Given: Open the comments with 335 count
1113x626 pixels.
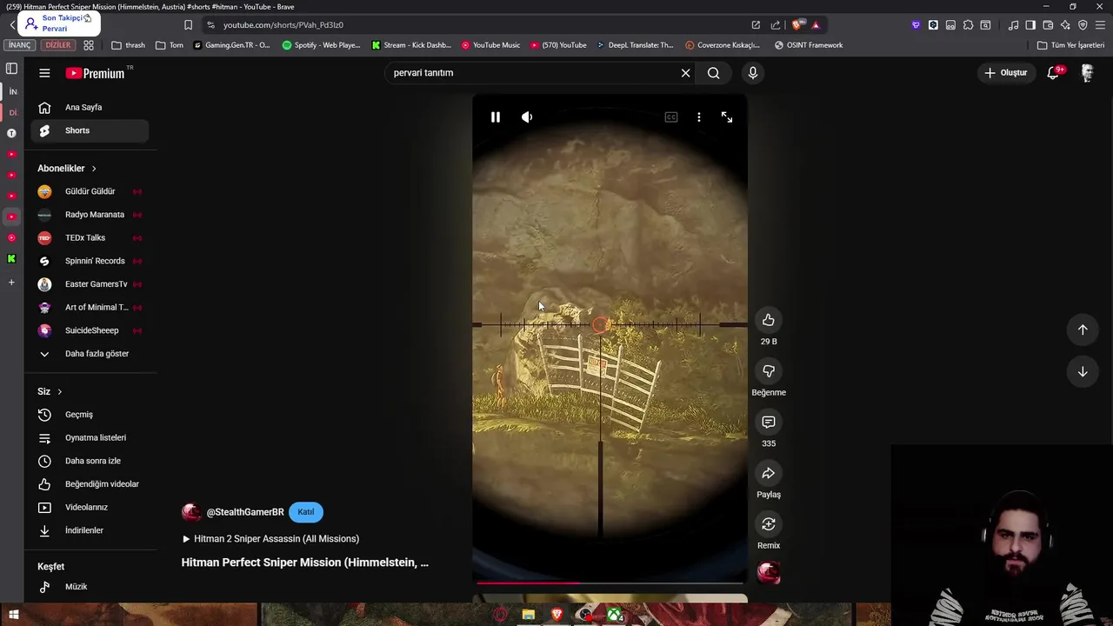Looking at the screenshot, I should [x=769, y=422].
